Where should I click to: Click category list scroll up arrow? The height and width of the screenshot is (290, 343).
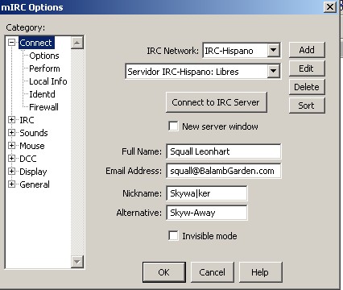point(77,43)
